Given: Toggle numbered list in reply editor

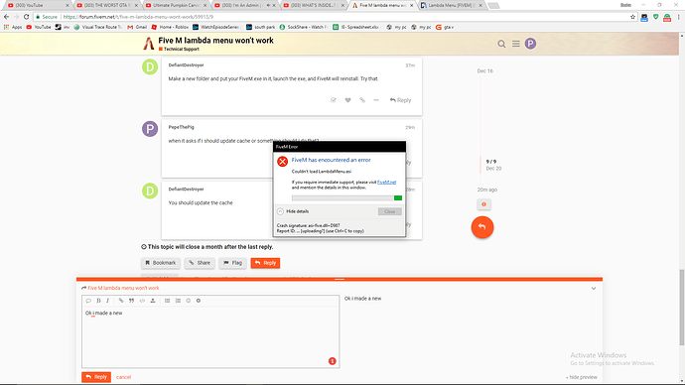Looking at the screenshot, I should pyautogui.click(x=178, y=301).
